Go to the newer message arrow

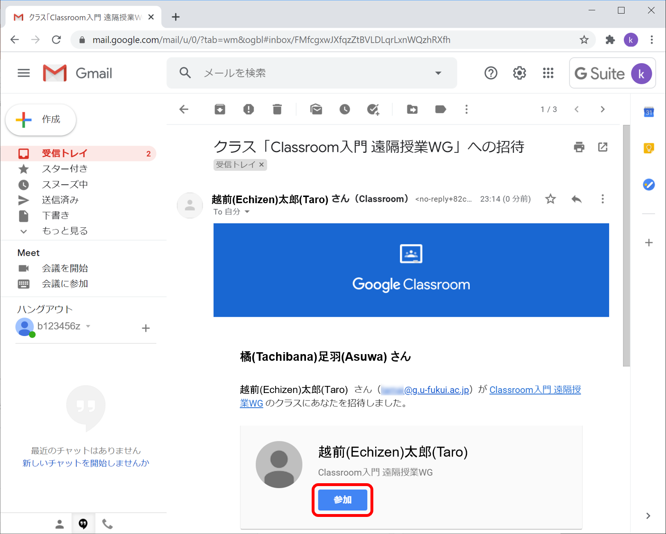[x=576, y=109]
